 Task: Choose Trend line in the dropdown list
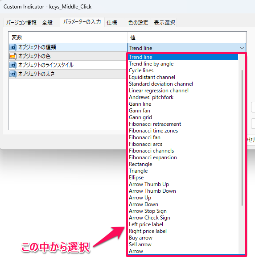(x=183, y=57)
